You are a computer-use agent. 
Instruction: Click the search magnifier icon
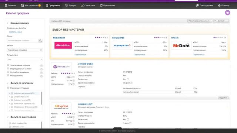click(40, 41)
